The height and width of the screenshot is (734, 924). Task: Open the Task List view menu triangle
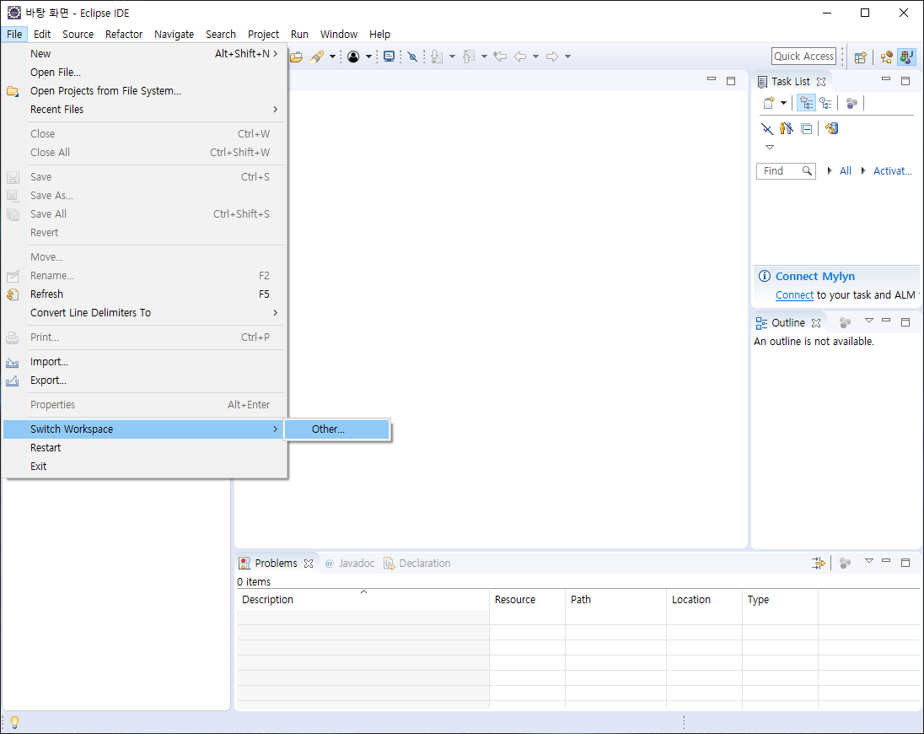tap(770, 148)
